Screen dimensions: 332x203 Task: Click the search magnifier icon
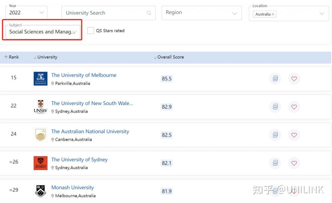coord(149,13)
